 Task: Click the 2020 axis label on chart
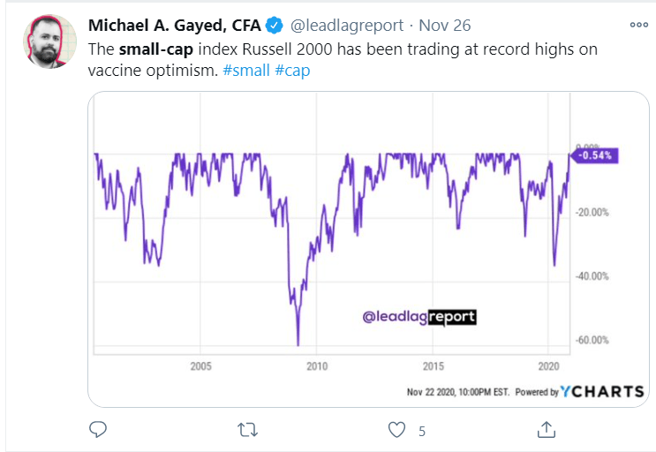pos(548,366)
